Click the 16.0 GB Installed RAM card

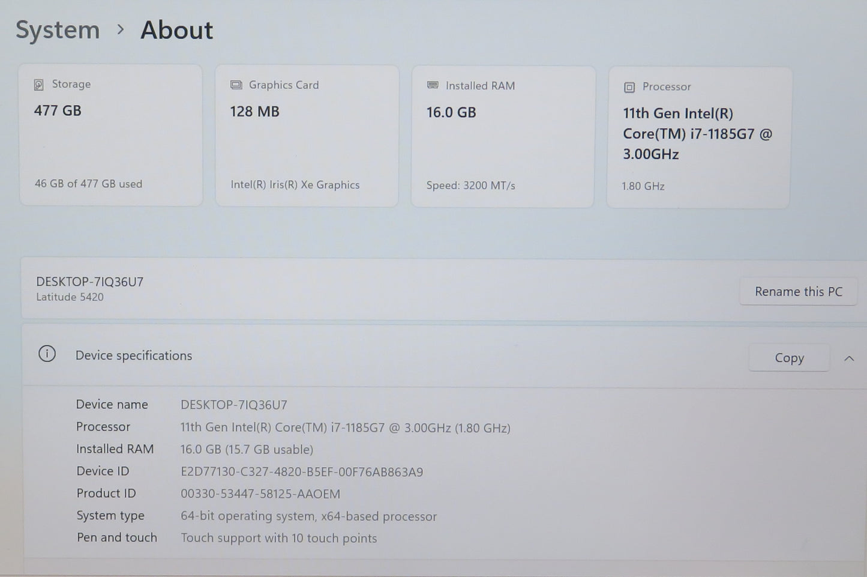(x=503, y=136)
